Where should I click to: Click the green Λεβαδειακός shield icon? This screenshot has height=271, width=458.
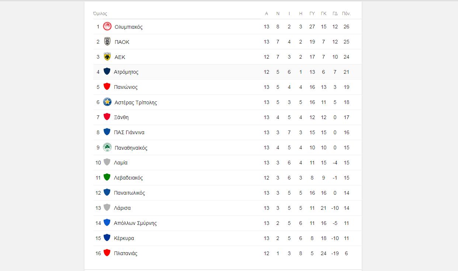click(107, 177)
